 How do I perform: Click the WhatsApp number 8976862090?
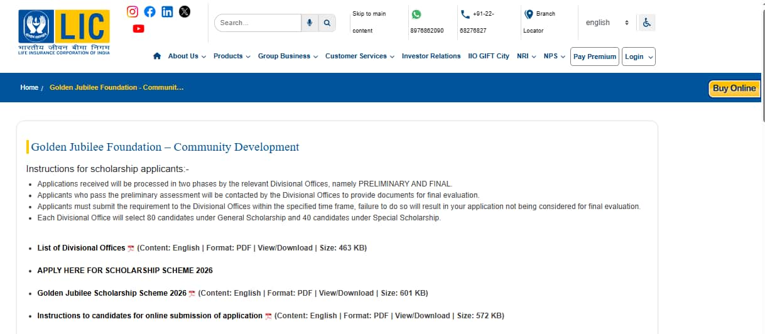(x=427, y=31)
